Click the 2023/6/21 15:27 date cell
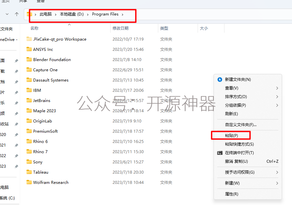 click(128, 162)
